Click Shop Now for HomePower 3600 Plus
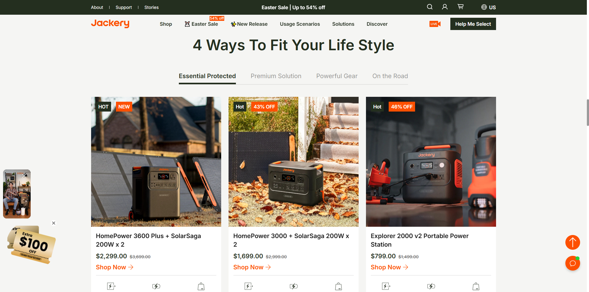The height and width of the screenshot is (292, 589). coord(114,267)
